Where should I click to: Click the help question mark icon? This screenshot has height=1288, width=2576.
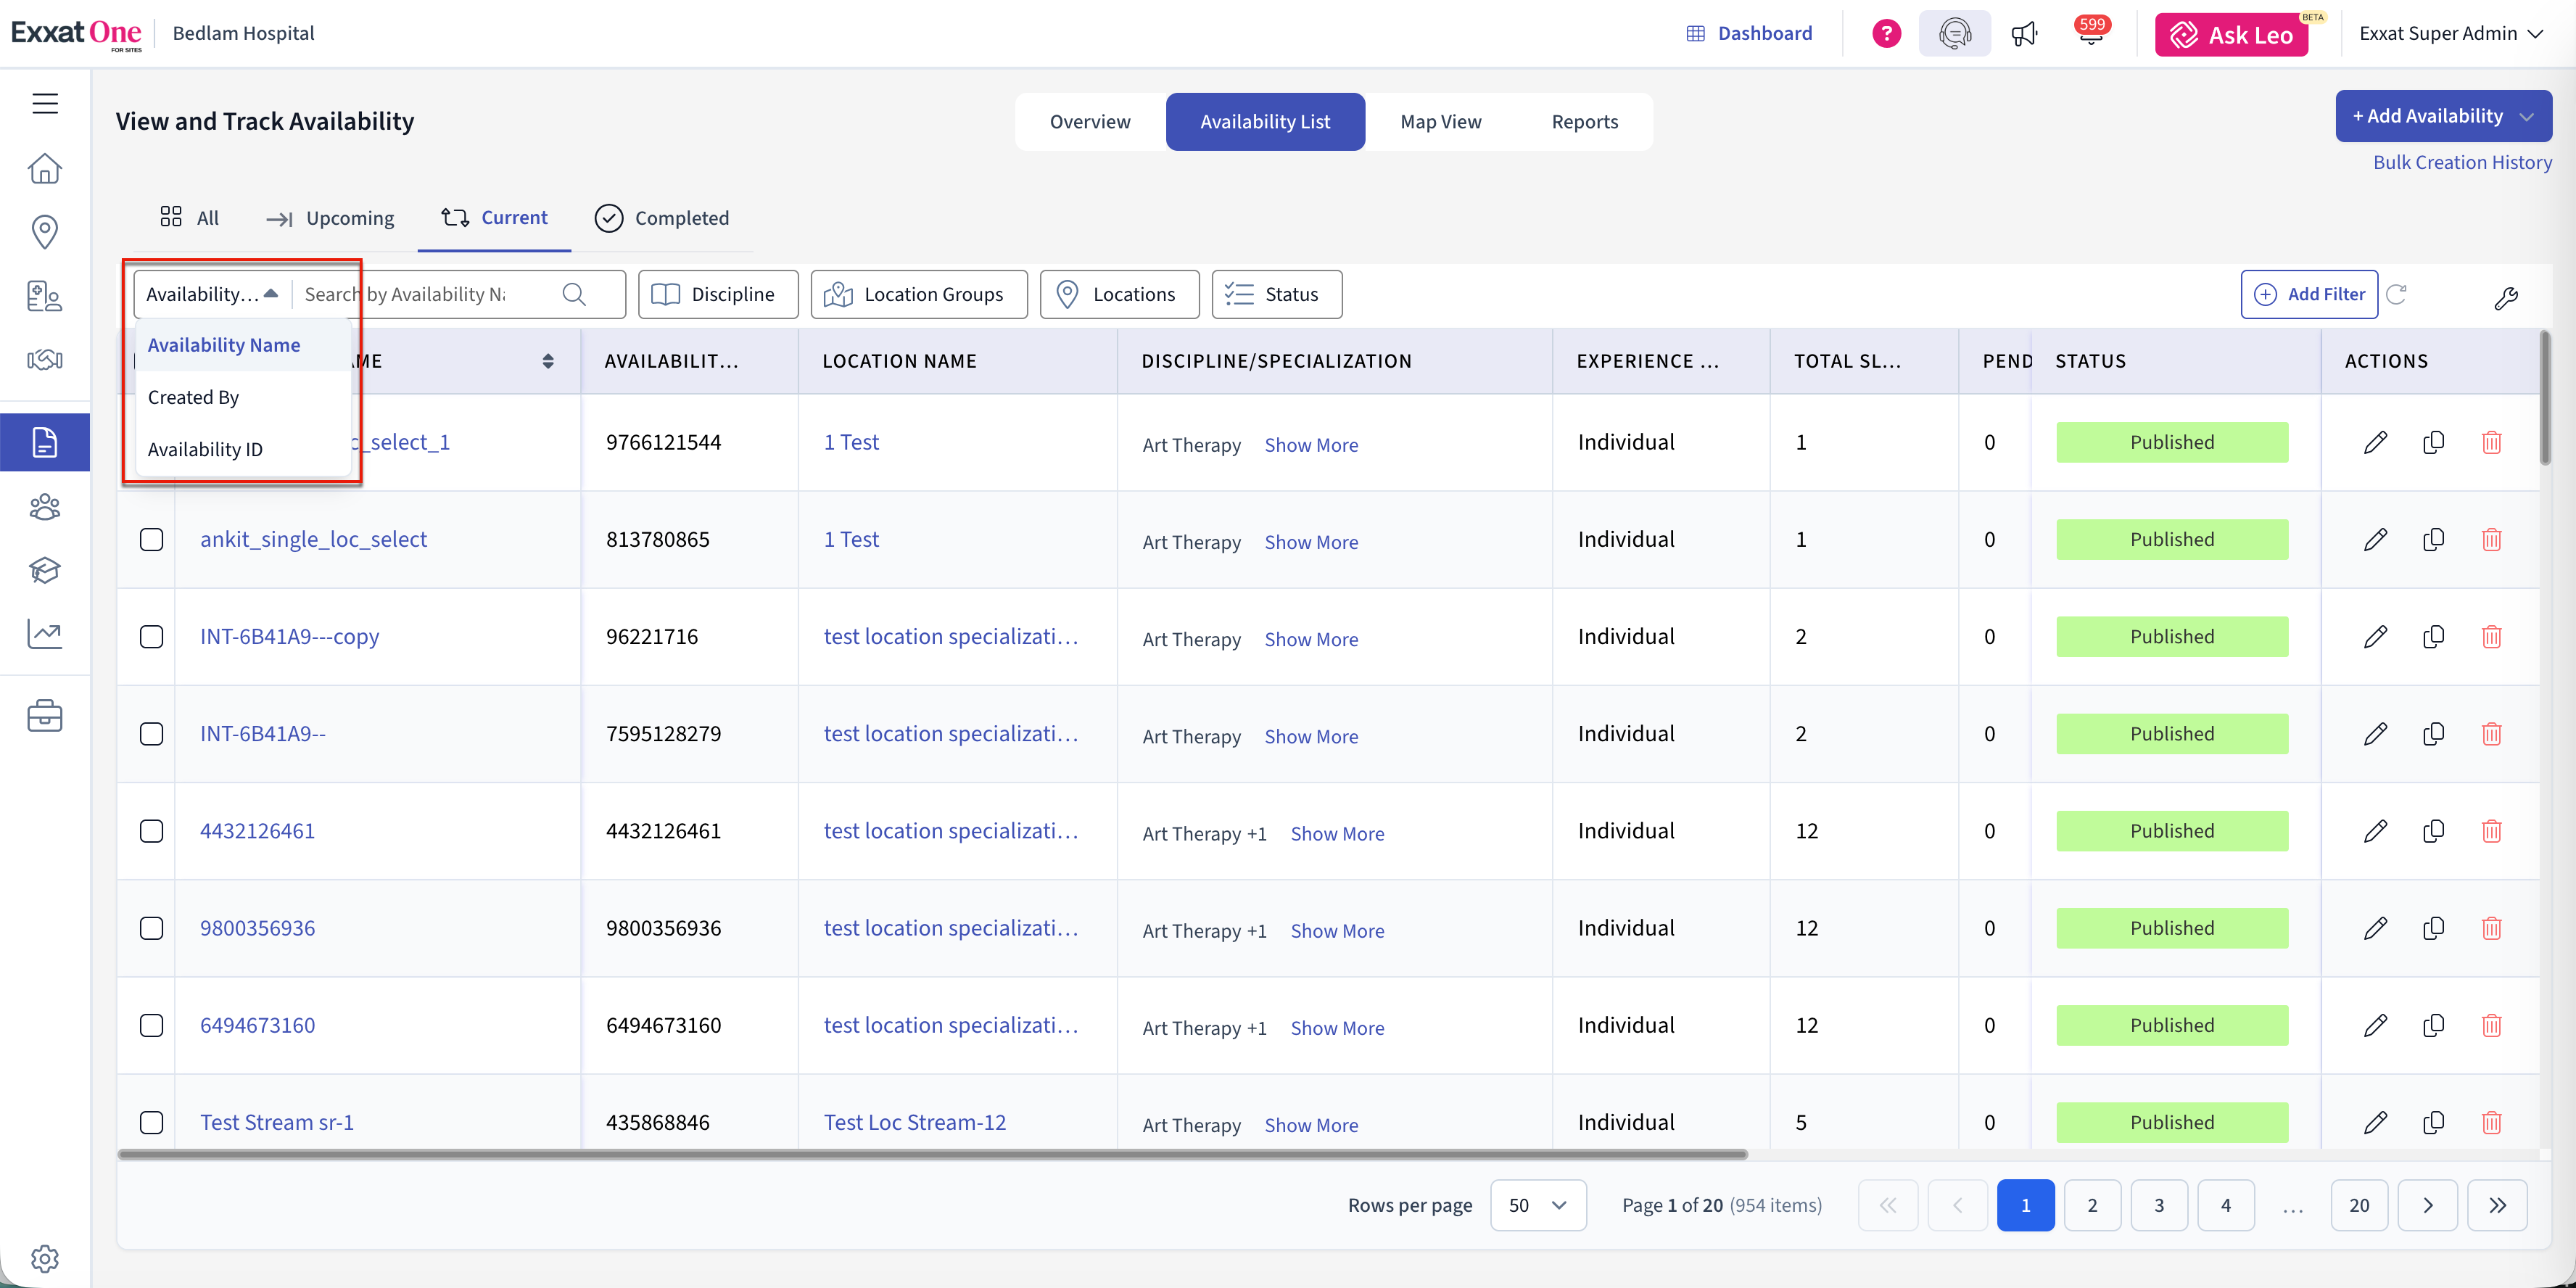click(1886, 34)
